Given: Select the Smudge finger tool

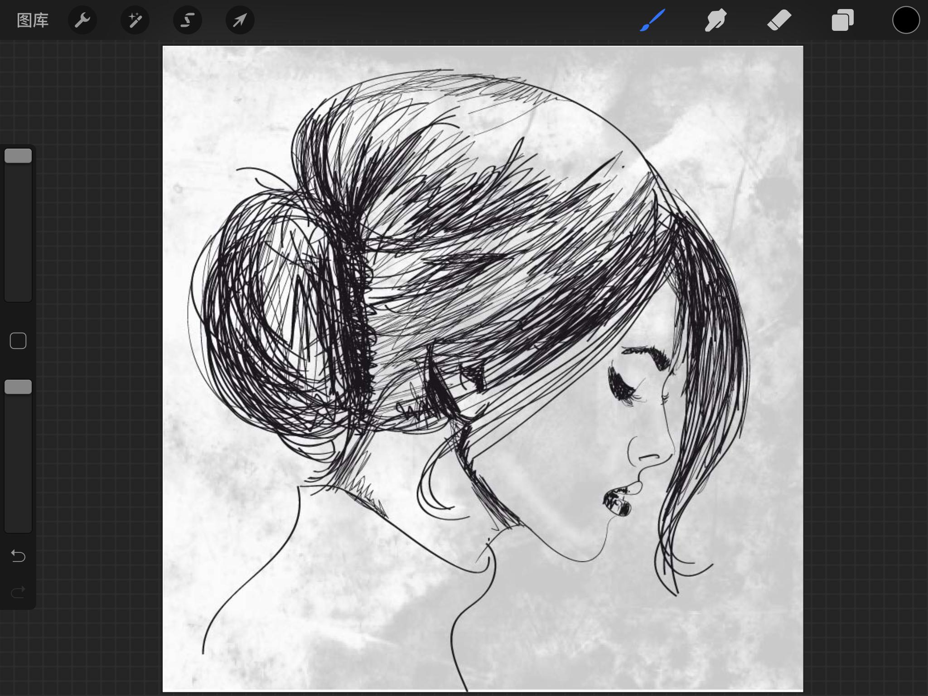Looking at the screenshot, I should coord(715,20).
